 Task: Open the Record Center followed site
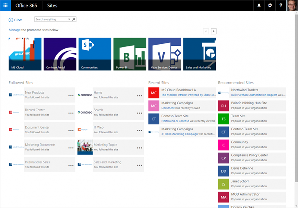(35, 110)
